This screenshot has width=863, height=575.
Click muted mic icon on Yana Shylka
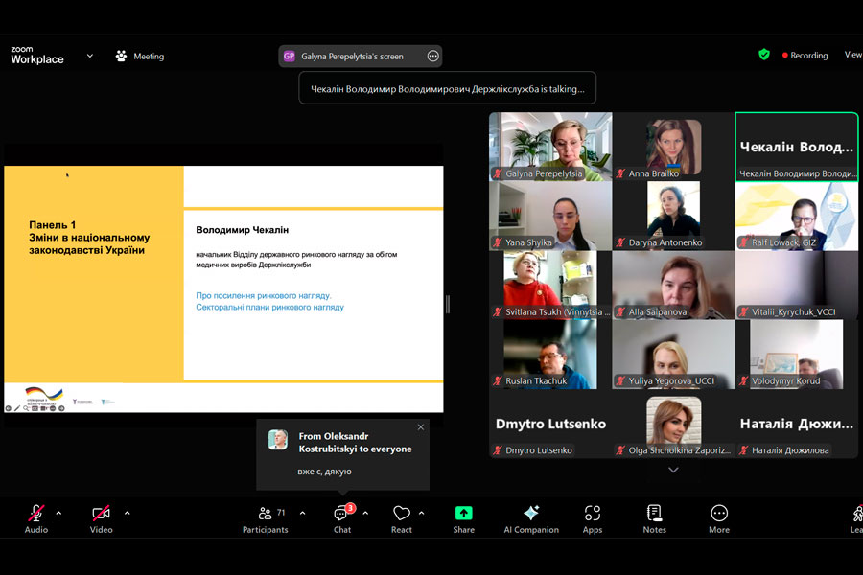[498, 242]
